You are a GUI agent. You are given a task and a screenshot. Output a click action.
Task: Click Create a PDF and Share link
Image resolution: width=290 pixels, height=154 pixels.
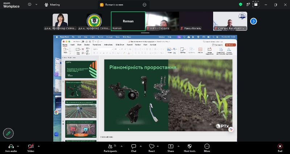(x=221, y=51)
